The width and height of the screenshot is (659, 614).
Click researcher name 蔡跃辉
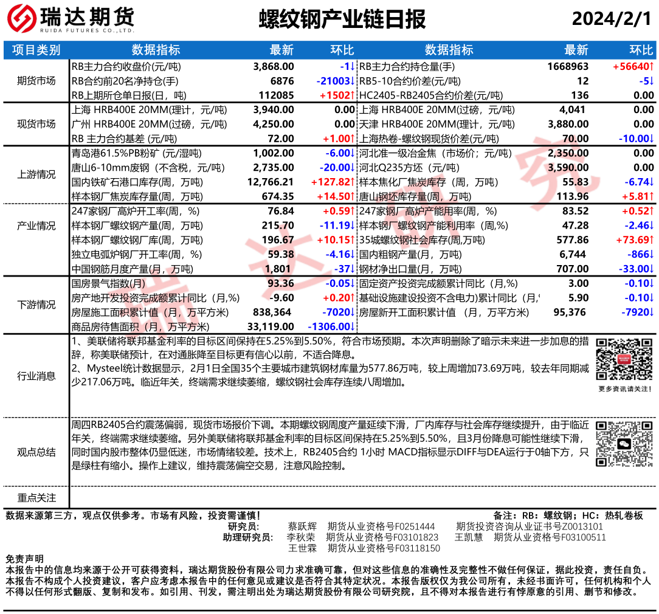click(x=302, y=526)
